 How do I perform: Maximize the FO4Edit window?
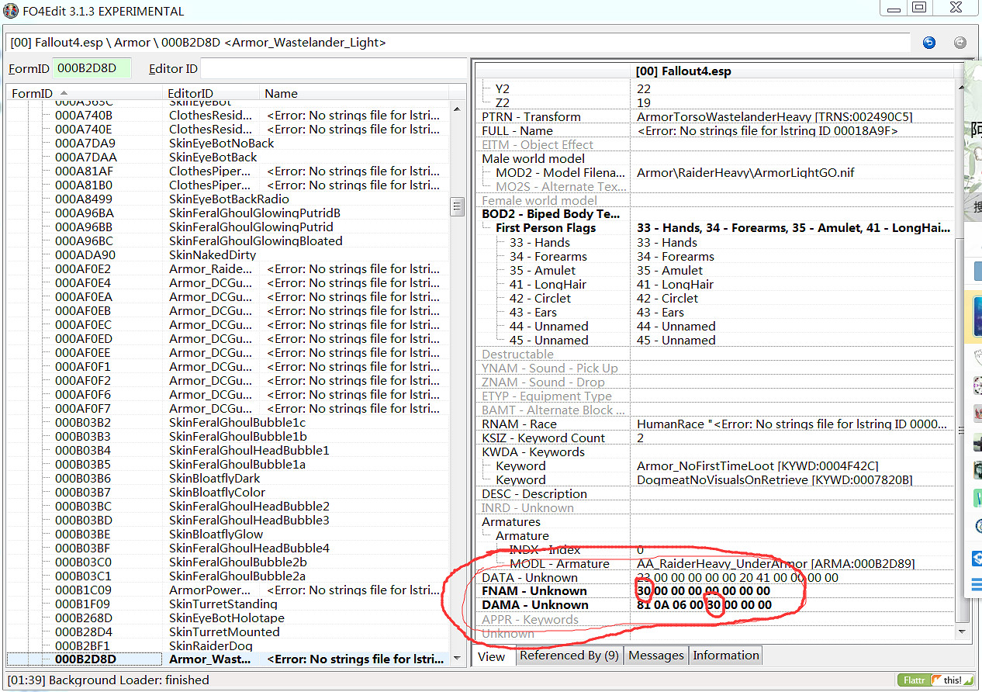tap(918, 8)
